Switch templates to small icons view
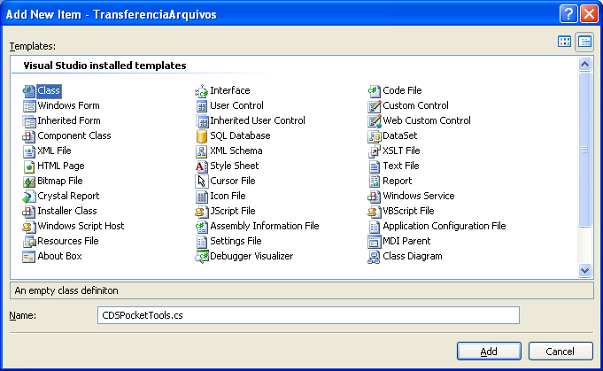This screenshot has width=603, height=371. [584, 42]
